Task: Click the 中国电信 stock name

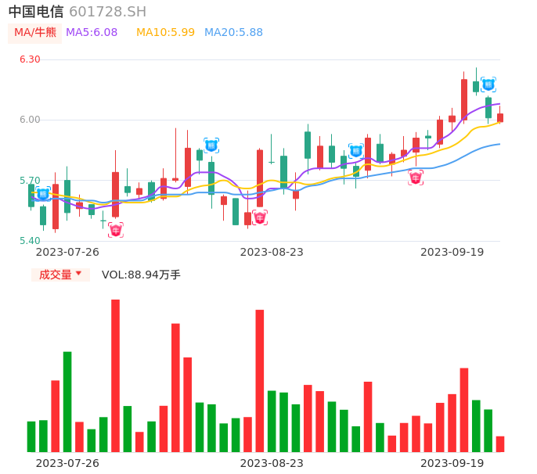Action: coord(36,12)
